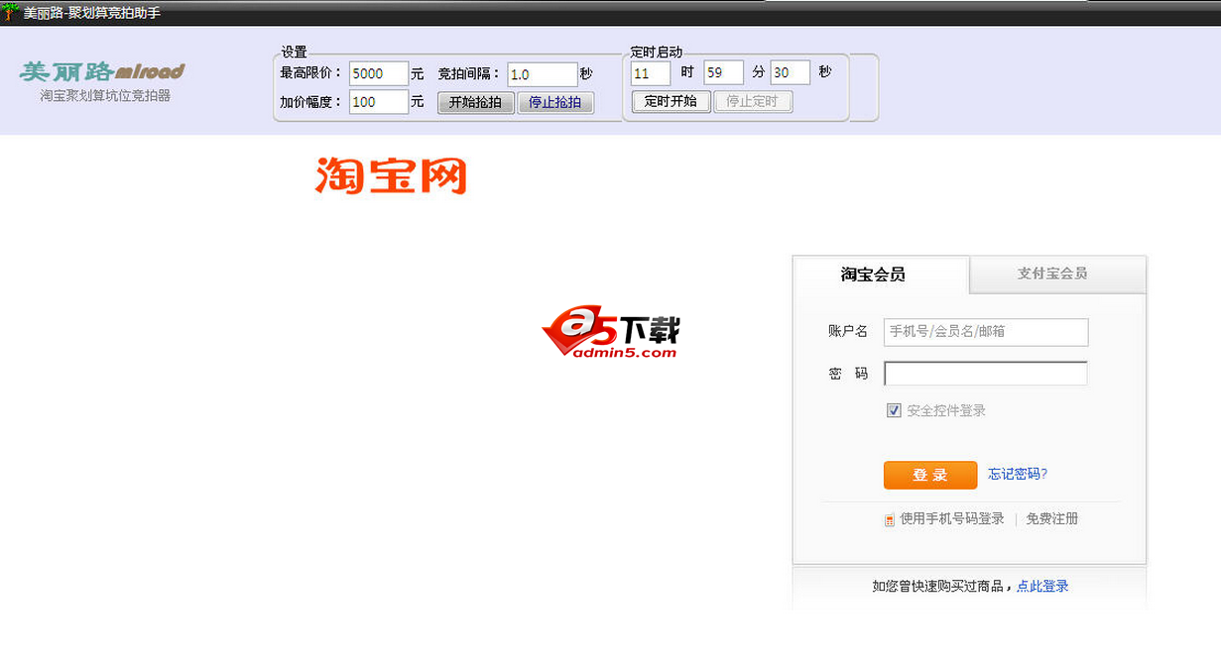This screenshot has height=665, width=1221.
Task: Click the disabled 停止定时 button
Action: click(x=753, y=101)
